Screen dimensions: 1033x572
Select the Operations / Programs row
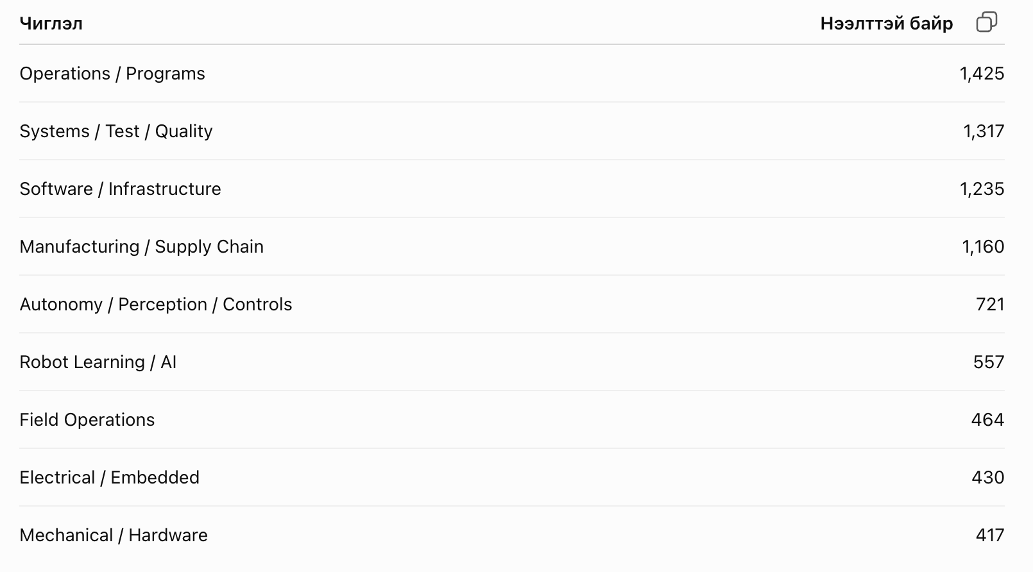coord(512,74)
